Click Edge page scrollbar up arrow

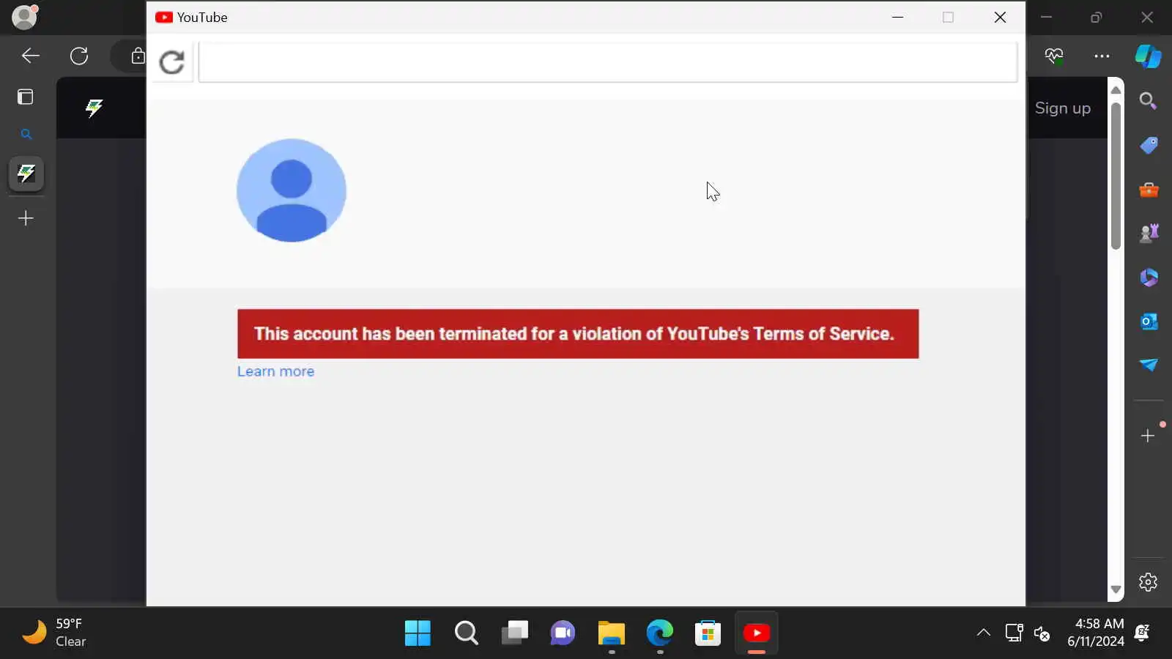[1116, 89]
